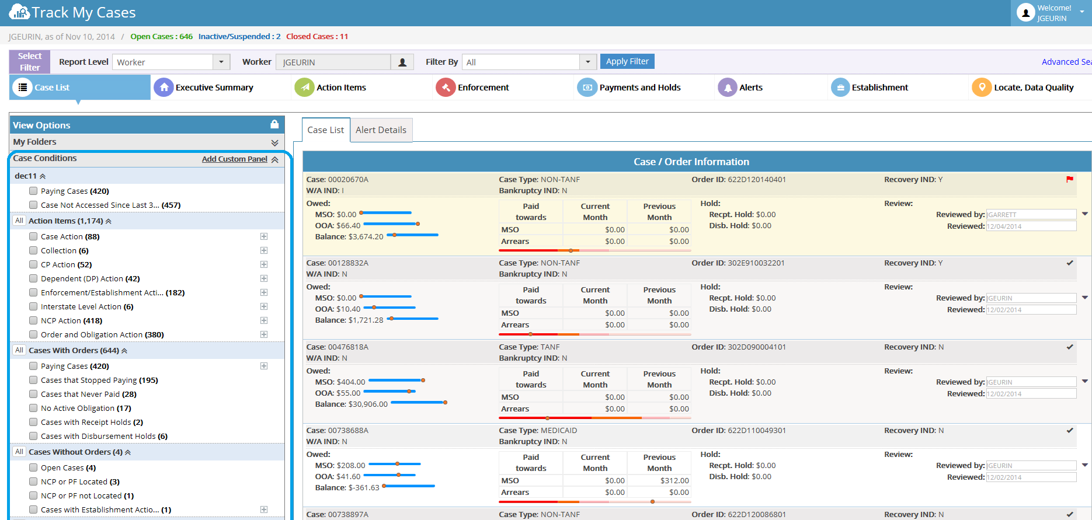
Task: Open the Advanced Search link
Action: click(x=1066, y=62)
